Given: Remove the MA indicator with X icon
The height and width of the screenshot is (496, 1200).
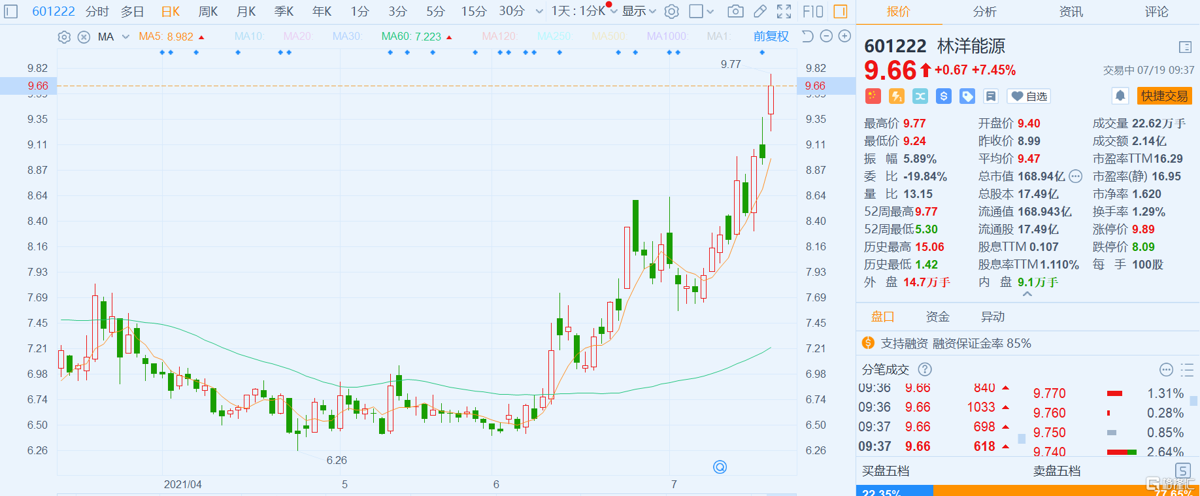Looking at the screenshot, I should point(84,37).
